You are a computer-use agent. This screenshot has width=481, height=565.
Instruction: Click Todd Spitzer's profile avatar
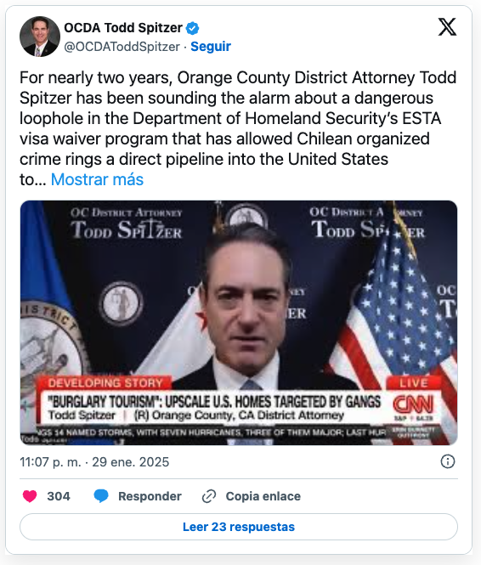(40, 37)
